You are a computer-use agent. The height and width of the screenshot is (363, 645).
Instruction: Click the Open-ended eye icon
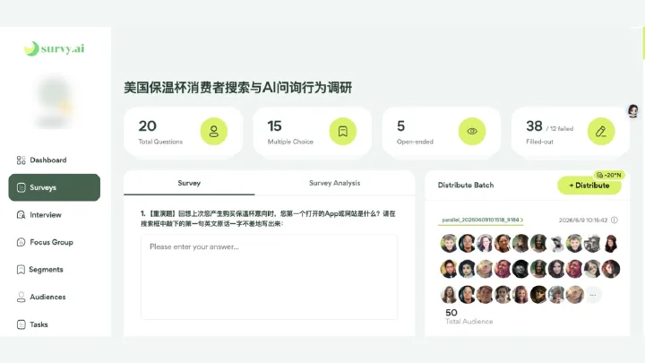coord(472,131)
